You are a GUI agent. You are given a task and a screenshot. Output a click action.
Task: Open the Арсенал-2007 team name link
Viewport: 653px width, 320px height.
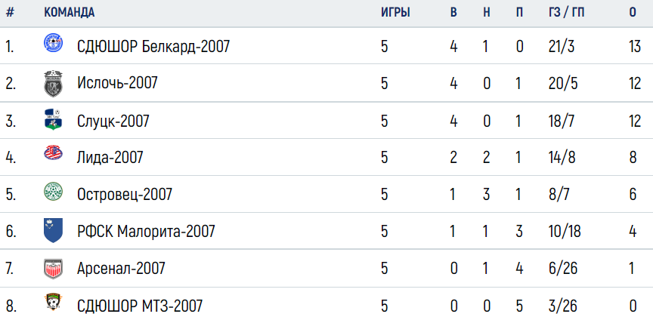click(121, 269)
